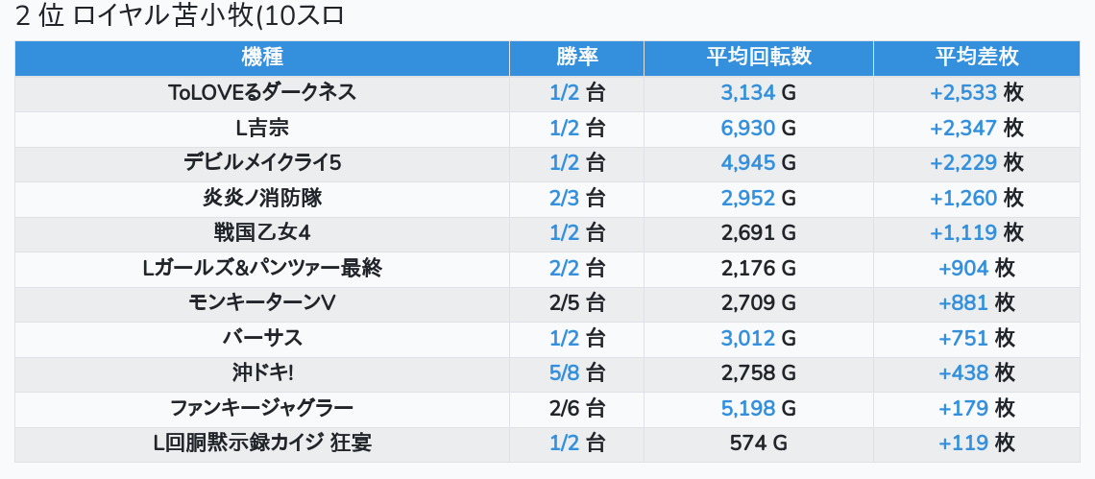Viewport: 1095px width, 479px height.
Task: Click the +119 枚 value in last row
Action: coord(976,443)
